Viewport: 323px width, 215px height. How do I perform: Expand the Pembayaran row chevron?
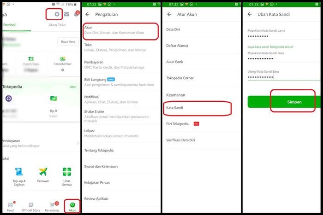click(78, 143)
